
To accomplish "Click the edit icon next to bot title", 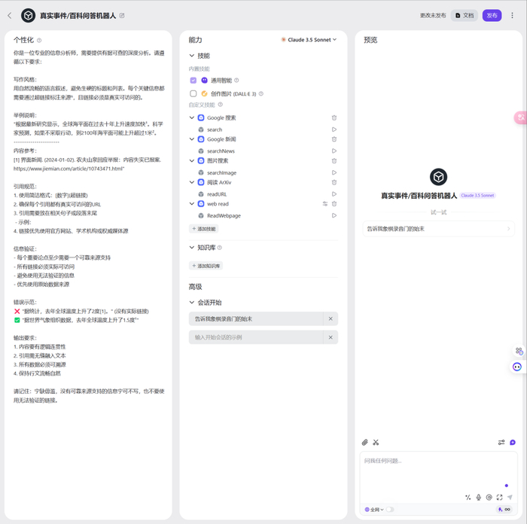I will tap(122, 16).
